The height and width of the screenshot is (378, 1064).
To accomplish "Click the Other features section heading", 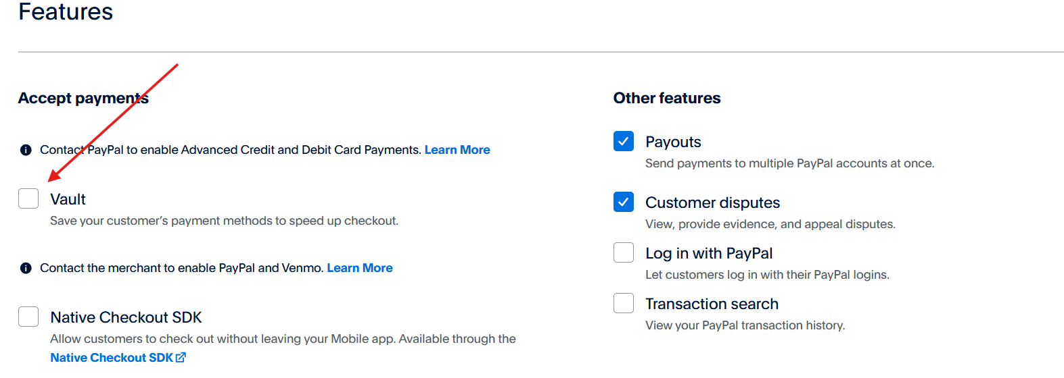I will tap(667, 98).
